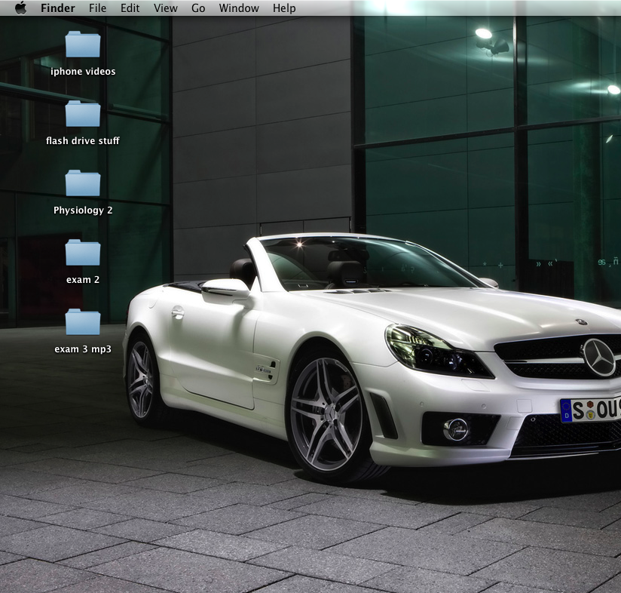The height and width of the screenshot is (593, 621).
Task: Click the car's license plate on the wallpaper
Action: coord(591,410)
